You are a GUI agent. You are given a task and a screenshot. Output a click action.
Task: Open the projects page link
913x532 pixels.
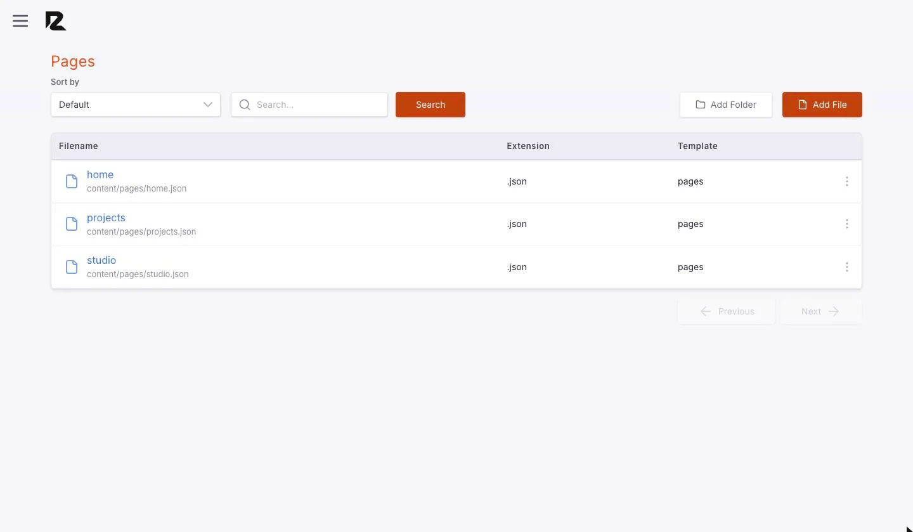106,217
